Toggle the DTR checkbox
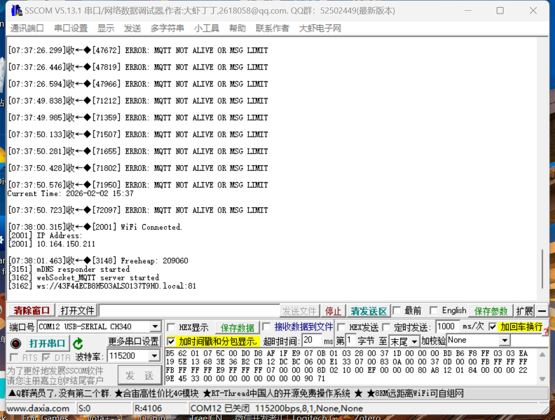The image size is (555, 420). (46, 357)
